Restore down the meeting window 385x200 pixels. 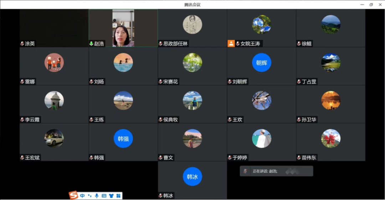coord(371,5)
